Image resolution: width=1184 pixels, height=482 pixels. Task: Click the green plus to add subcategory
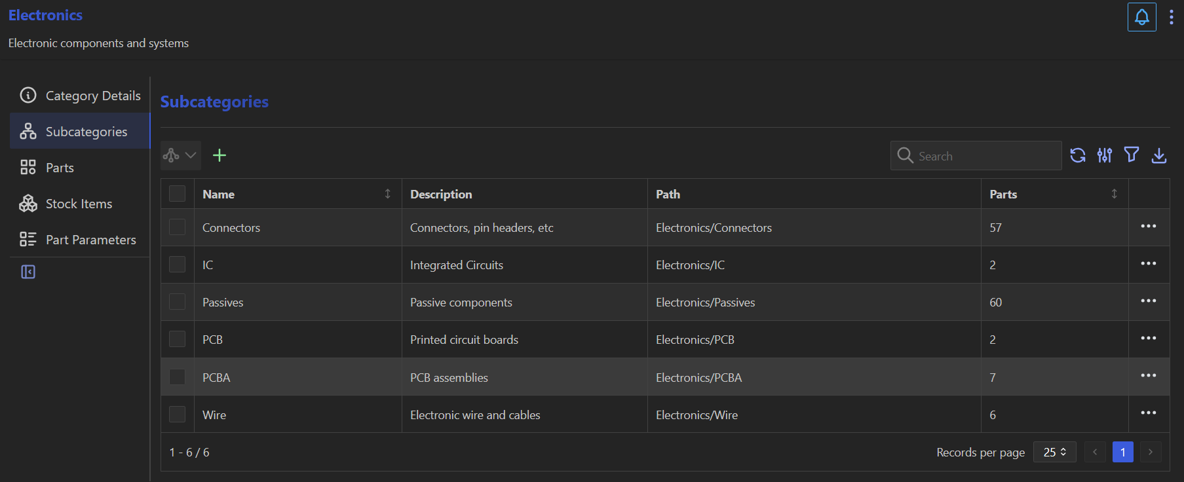point(220,155)
